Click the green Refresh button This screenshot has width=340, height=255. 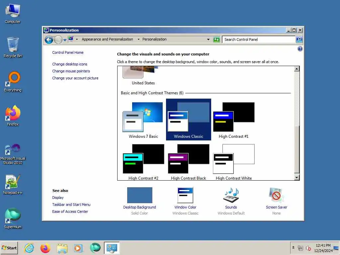click(x=216, y=40)
